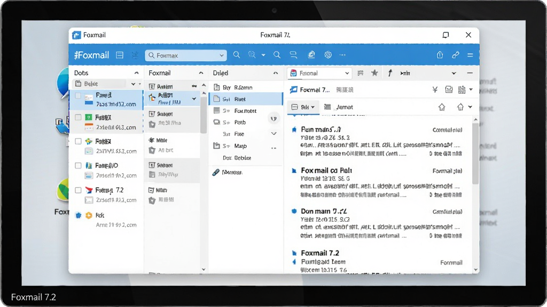Open the swirl settings icon in blue toolbar
This screenshot has width=547, height=307.
(x=328, y=55)
